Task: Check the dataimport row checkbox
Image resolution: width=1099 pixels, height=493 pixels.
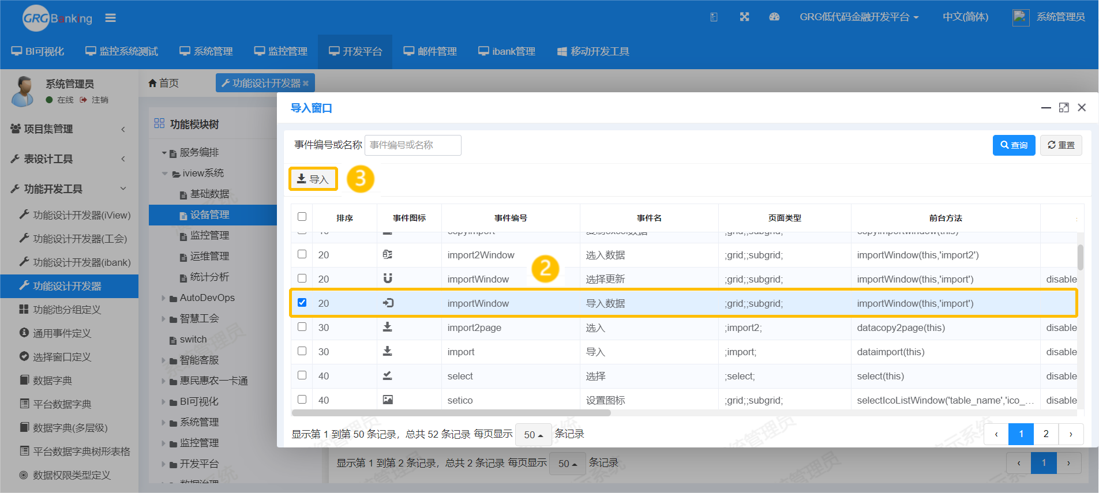Action: pos(302,351)
